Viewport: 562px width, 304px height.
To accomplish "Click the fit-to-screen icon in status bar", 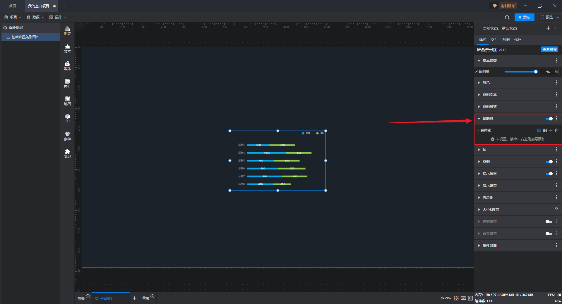I will pos(456,298).
